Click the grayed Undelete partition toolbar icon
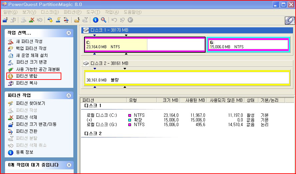This screenshot has width=296, height=174. point(39,20)
